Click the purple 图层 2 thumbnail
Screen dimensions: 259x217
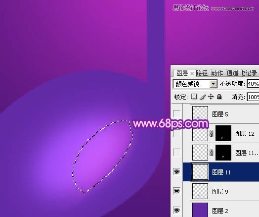point(200,210)
